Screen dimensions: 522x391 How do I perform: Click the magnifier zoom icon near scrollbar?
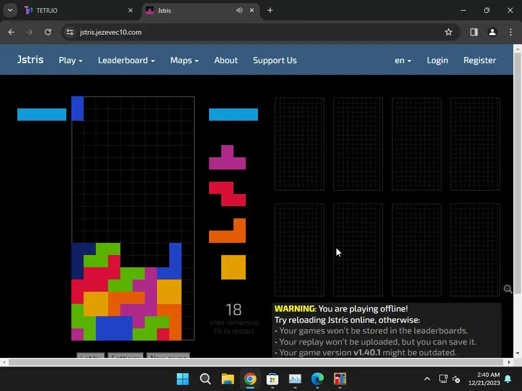pos(508,289)
